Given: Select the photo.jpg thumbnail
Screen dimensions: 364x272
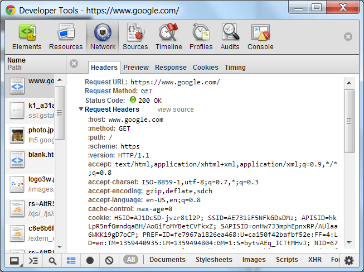Looking at the screenshot, I should (17, 135).
